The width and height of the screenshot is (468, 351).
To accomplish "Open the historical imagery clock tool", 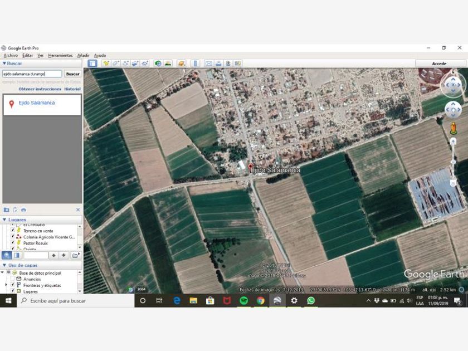I will pos(158,64).
